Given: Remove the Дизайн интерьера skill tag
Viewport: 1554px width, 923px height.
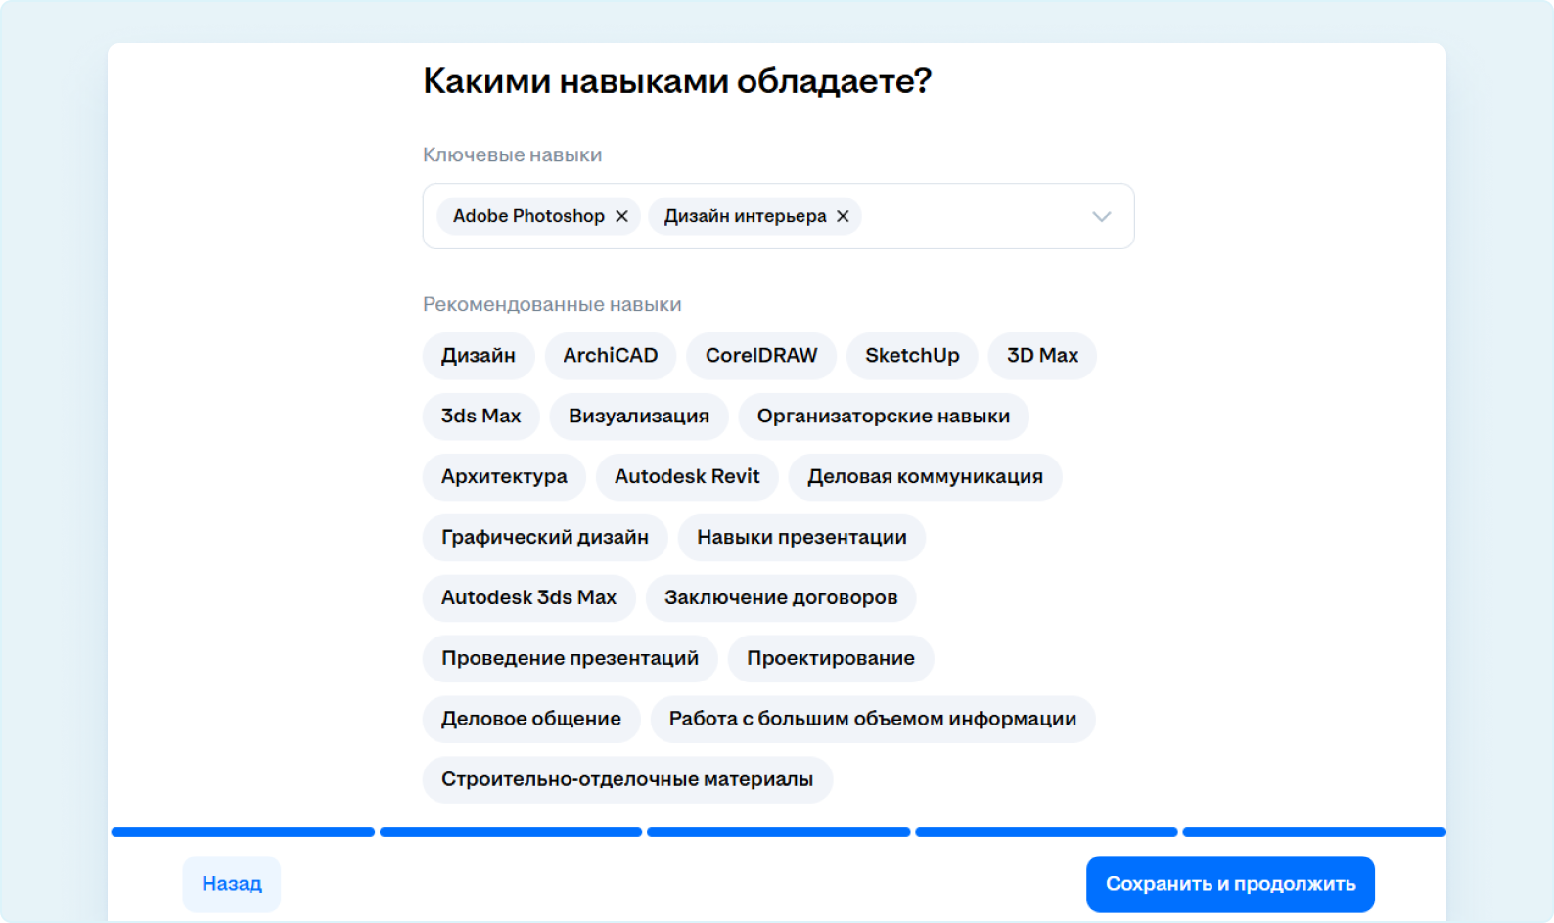Looking at the screenshot, I should [x=843, y=216].
